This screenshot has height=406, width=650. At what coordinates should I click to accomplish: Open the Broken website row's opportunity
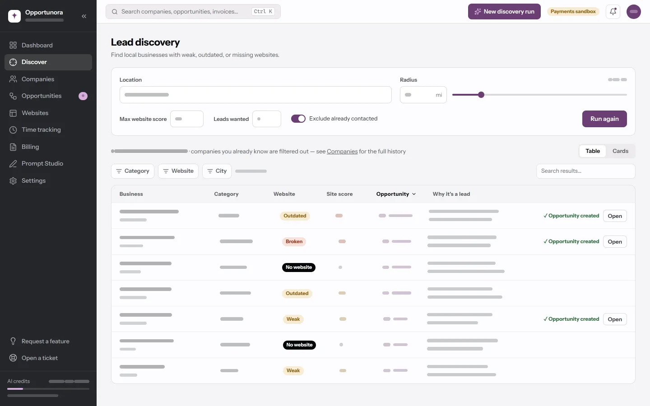pos(615,242)
